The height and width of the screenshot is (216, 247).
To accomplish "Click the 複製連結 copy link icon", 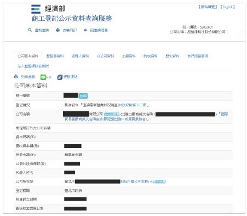I will click(67, 77).
